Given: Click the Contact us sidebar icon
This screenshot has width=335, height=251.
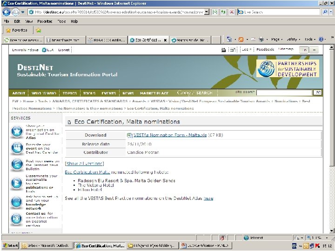Looking at the screenshot, I should 16,219.
